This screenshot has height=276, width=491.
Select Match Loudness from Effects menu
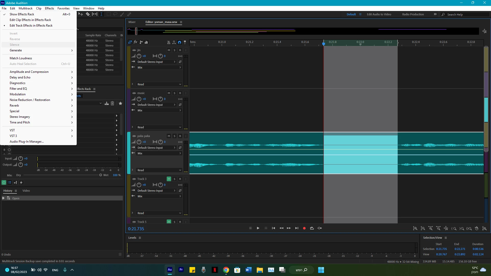(21, 58)
